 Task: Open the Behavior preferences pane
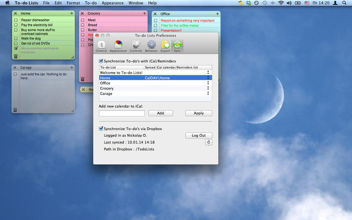coord(151,46)
